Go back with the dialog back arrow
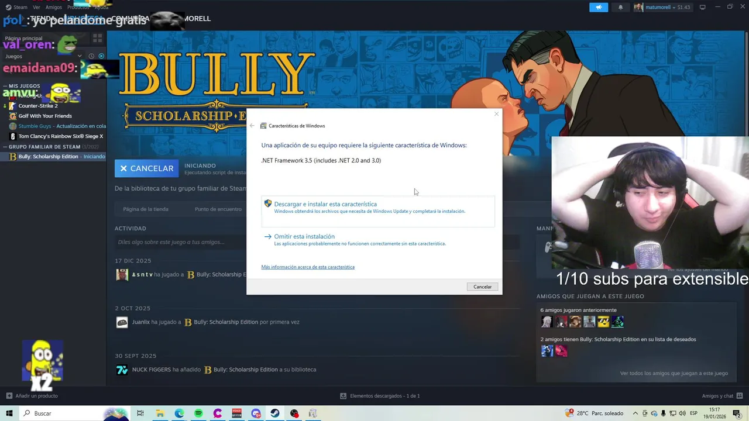The width and height of the screenshot is (749, 421). coord(252,126)
